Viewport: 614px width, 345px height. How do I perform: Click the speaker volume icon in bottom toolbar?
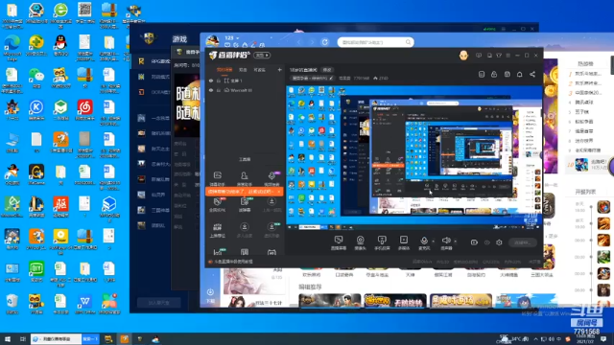[x=445, y=241]
